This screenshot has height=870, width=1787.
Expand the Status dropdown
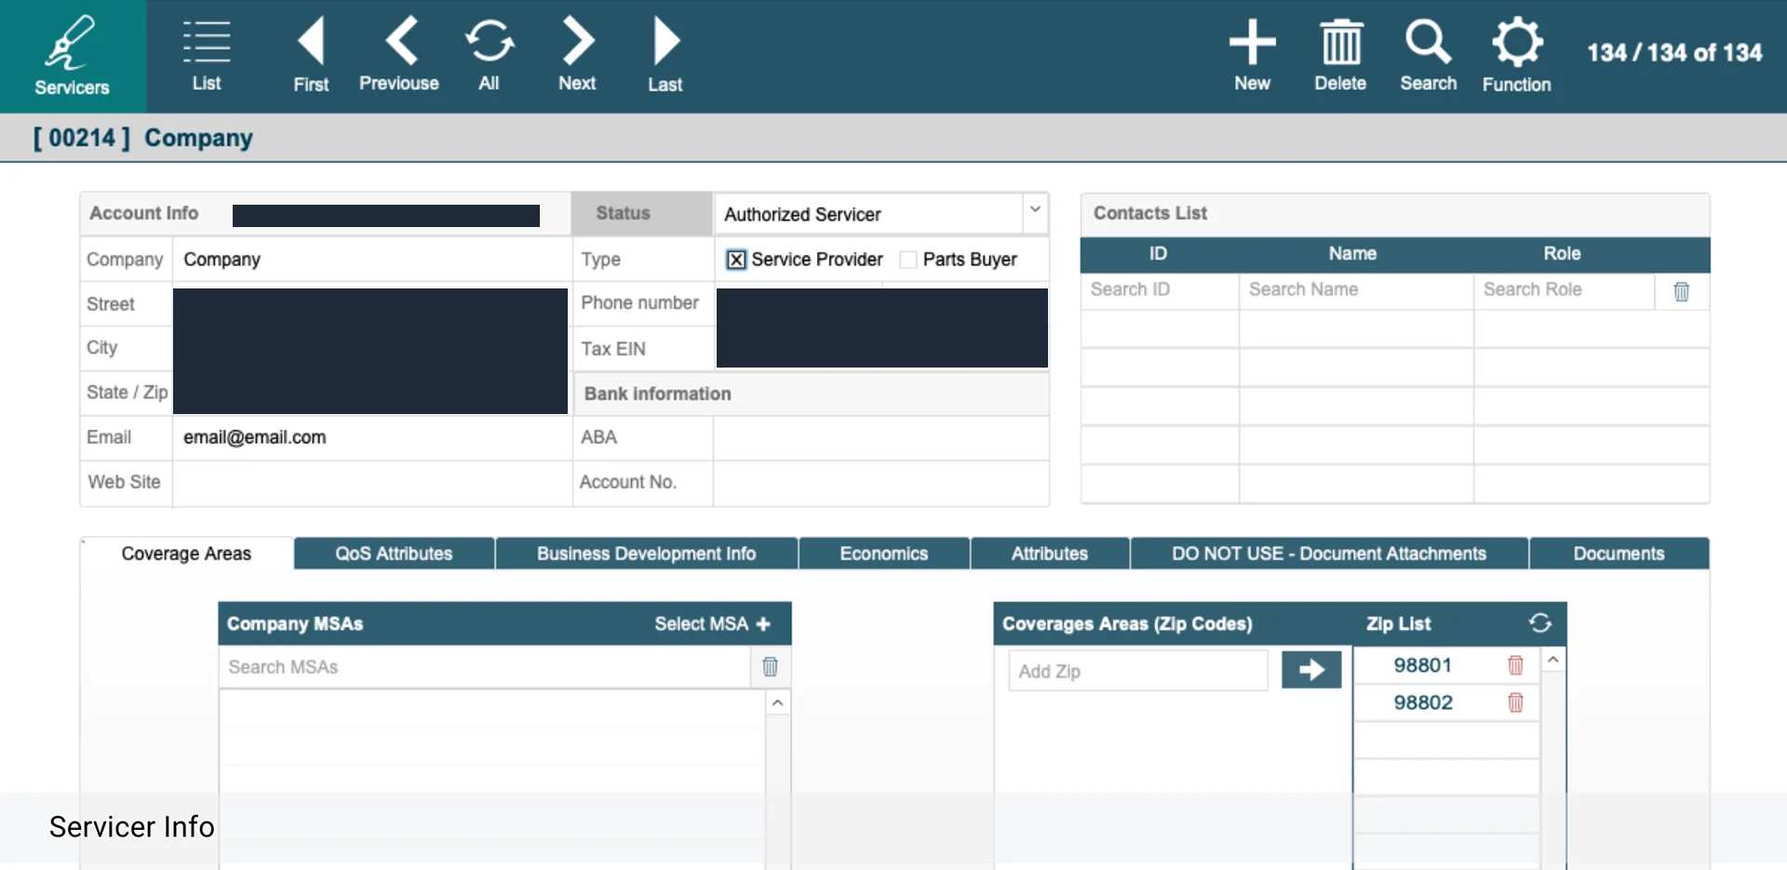[1035, 211]
